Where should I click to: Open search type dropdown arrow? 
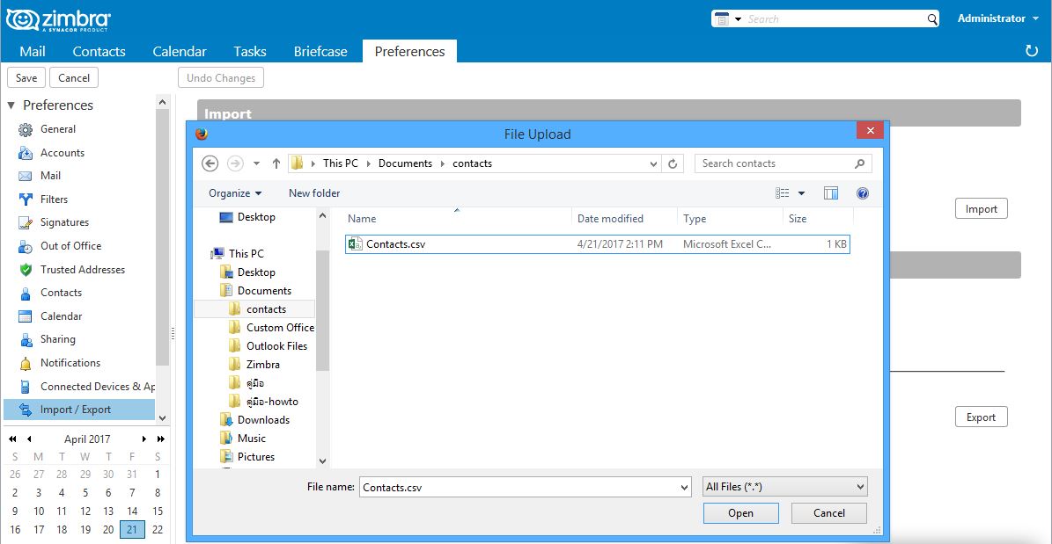click(738, 18)
